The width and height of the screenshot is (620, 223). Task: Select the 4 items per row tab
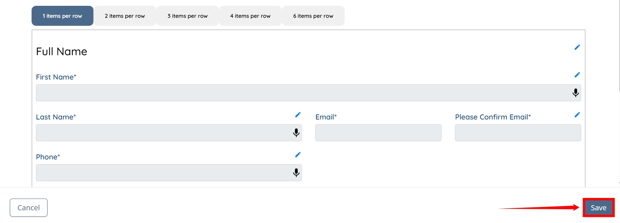click(250, 16)
